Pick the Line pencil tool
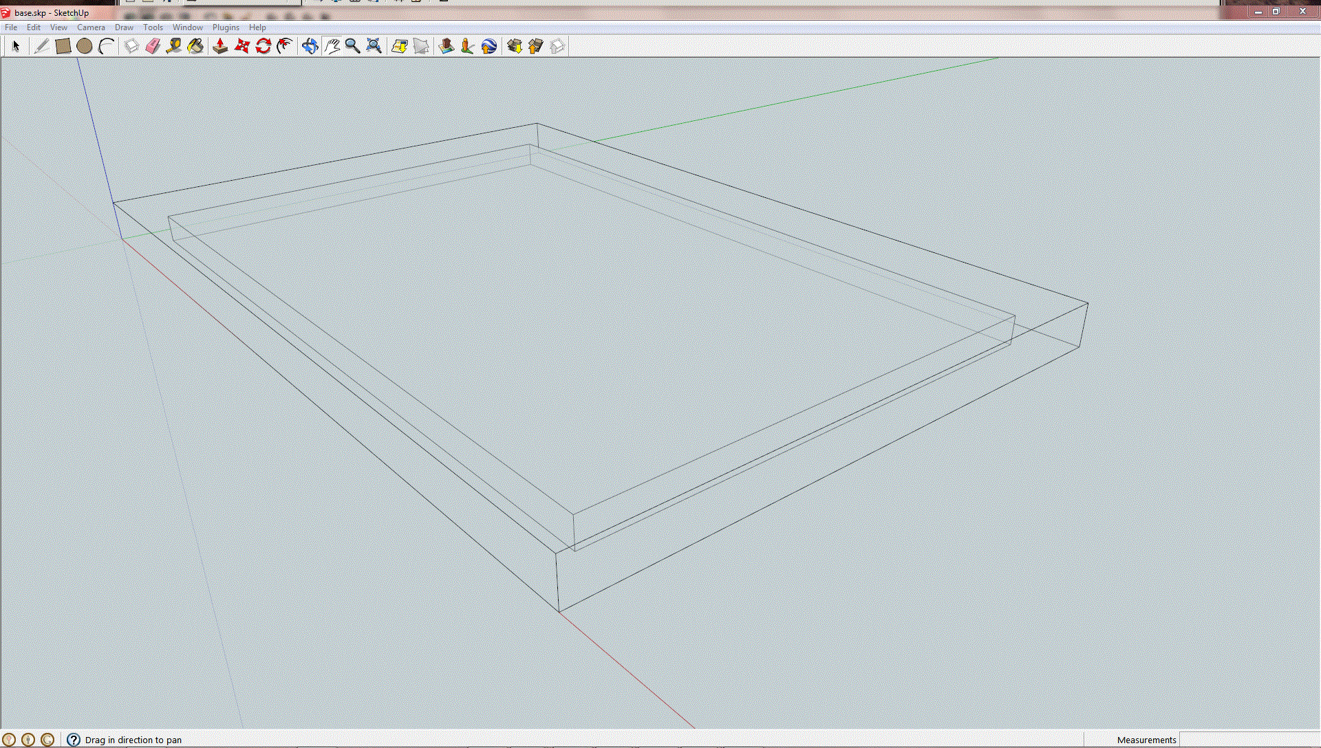 [x=41, y=46]
